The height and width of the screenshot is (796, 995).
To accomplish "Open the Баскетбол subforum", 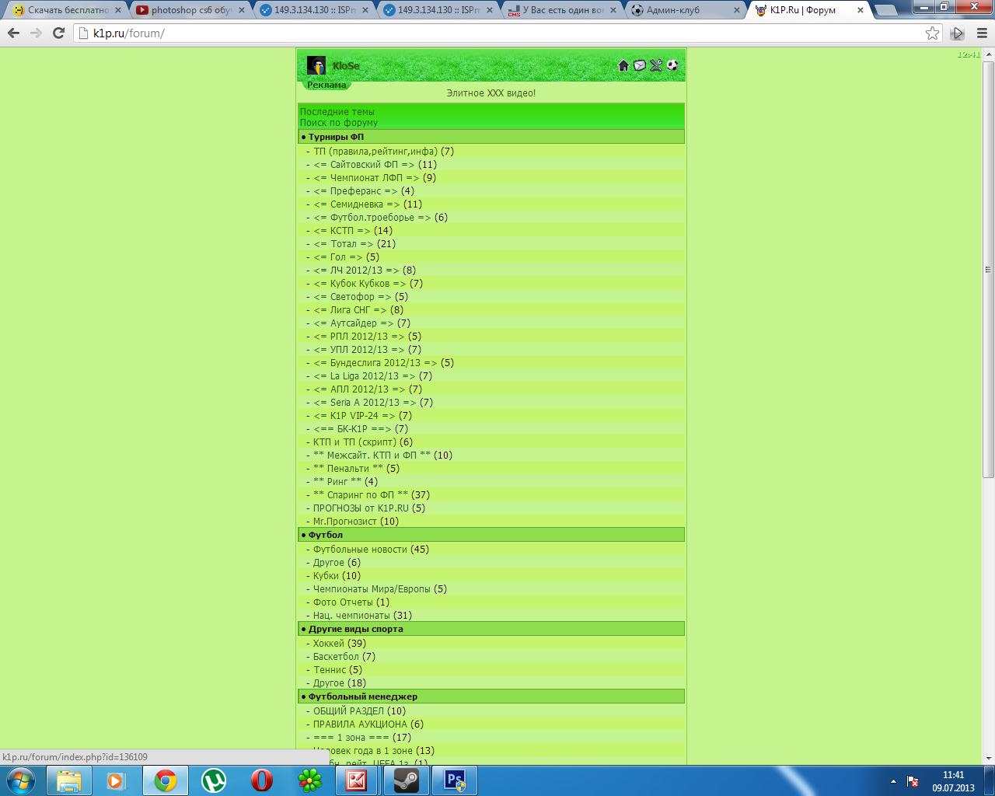I will click(x=337, y=657).
